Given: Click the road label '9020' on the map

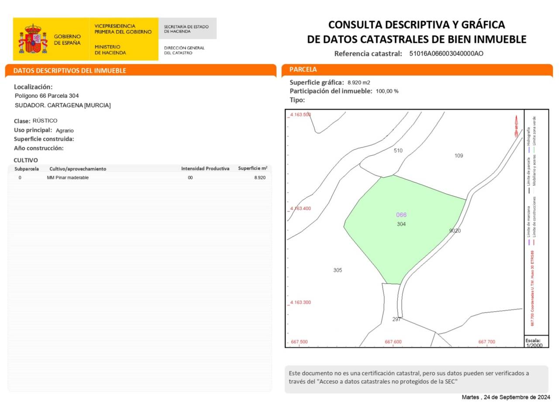Looking at the screenshot, I should click(455, 231).
